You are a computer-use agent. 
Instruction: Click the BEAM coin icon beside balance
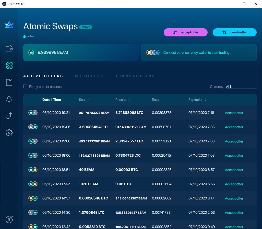coord(31,52)
